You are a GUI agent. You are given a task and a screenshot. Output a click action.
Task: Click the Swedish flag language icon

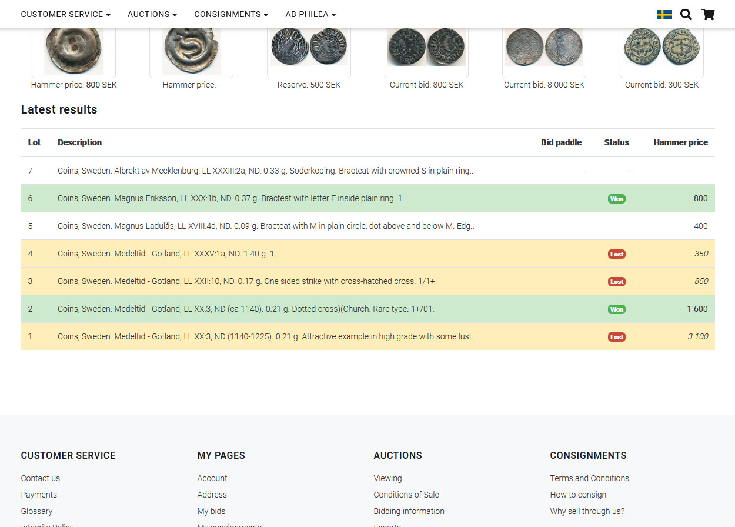(664, 15)
